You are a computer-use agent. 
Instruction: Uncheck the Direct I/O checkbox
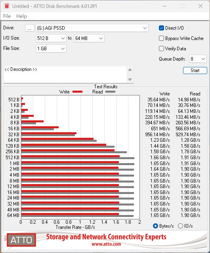[x=161, y=28]
